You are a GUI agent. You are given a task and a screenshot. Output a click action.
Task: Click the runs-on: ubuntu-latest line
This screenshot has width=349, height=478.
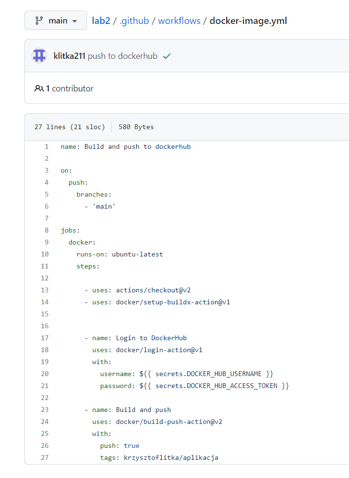coord(120,254)
